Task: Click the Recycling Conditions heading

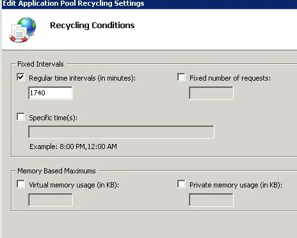Action: 92,26
